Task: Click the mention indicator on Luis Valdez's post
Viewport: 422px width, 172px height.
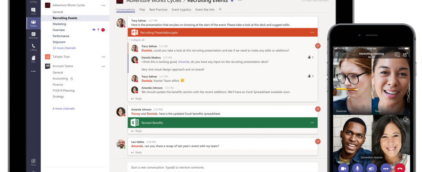Action: pos(318,141)
